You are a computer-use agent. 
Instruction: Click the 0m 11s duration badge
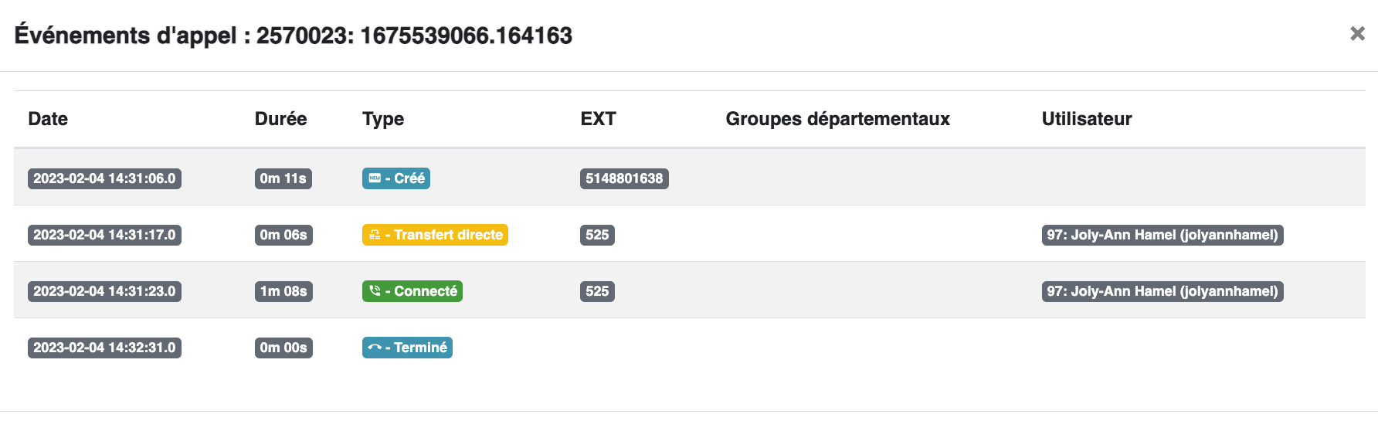pos(283,178)
